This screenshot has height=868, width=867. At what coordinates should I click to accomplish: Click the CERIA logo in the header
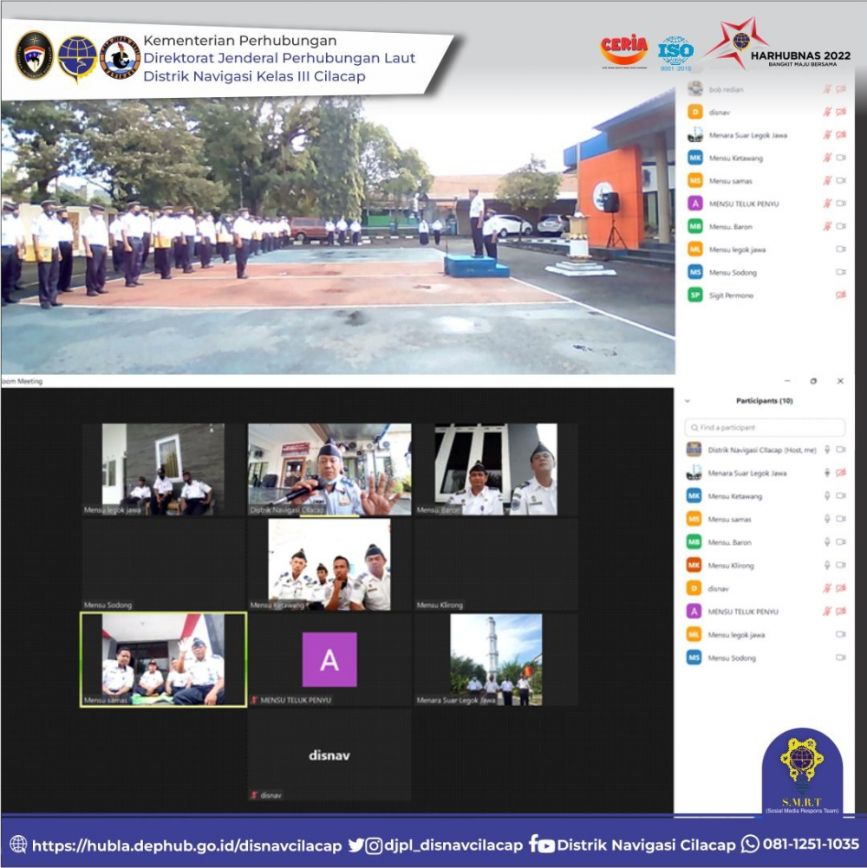click(x=623, y=50)
